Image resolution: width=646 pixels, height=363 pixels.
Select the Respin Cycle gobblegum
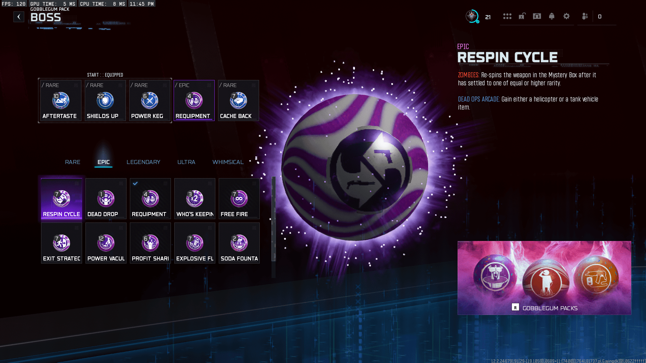pos(61,199)
